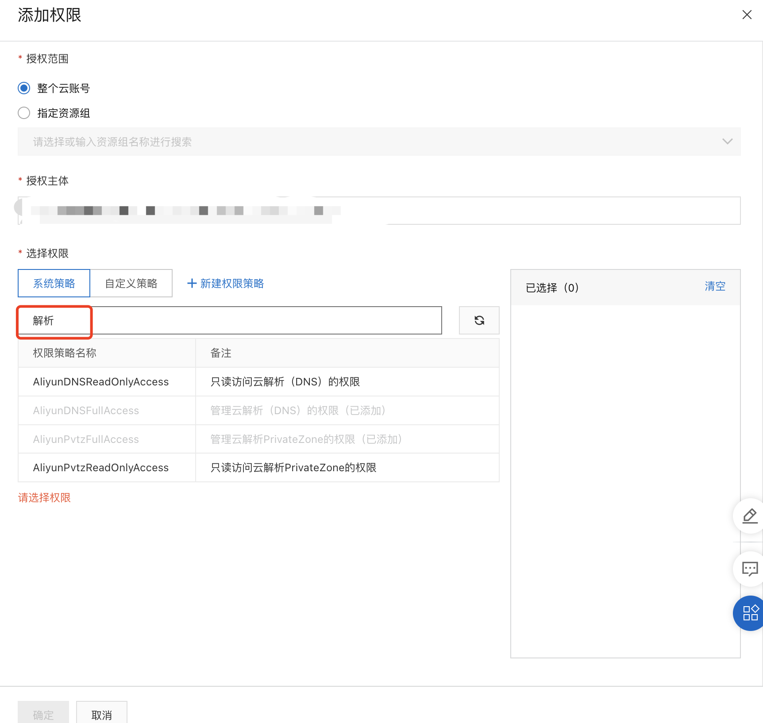Select the AliyunDNSReadOnlyAccess policy row

click(100, 381)
